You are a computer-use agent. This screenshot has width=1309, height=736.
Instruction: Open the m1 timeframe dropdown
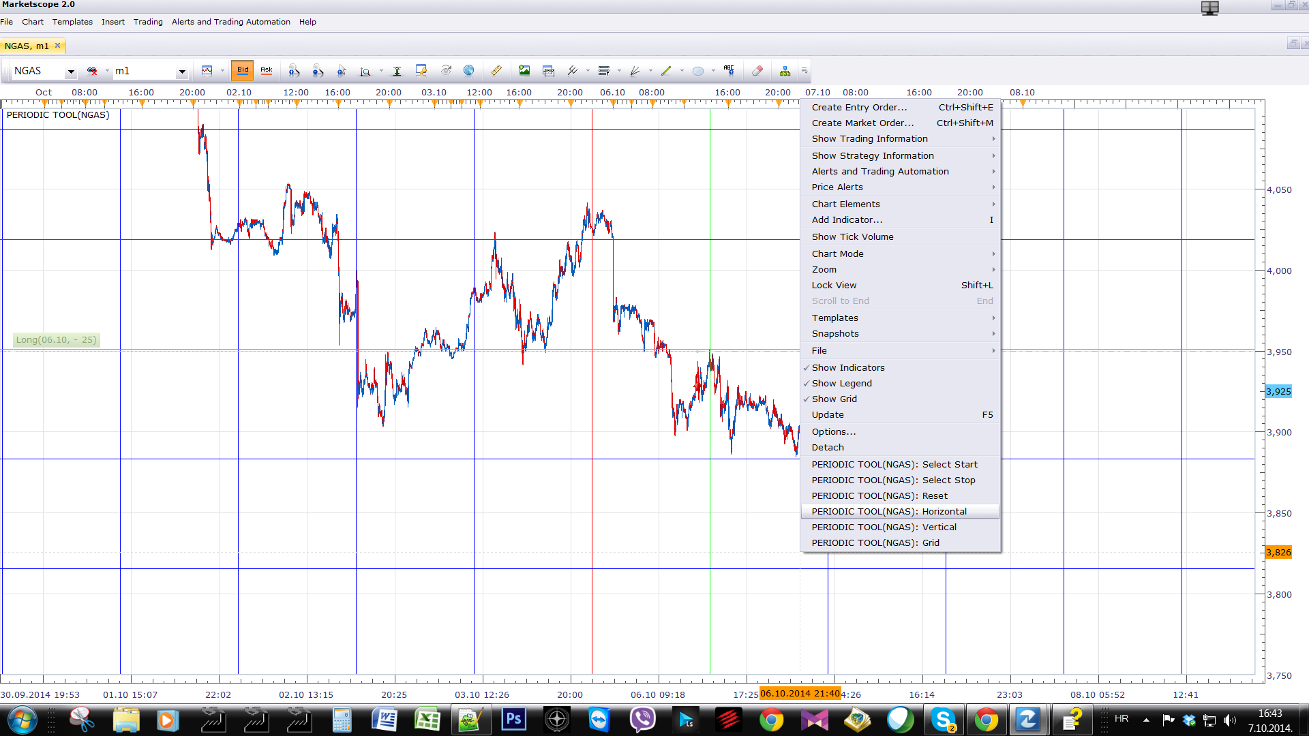[x=182, y=71]
